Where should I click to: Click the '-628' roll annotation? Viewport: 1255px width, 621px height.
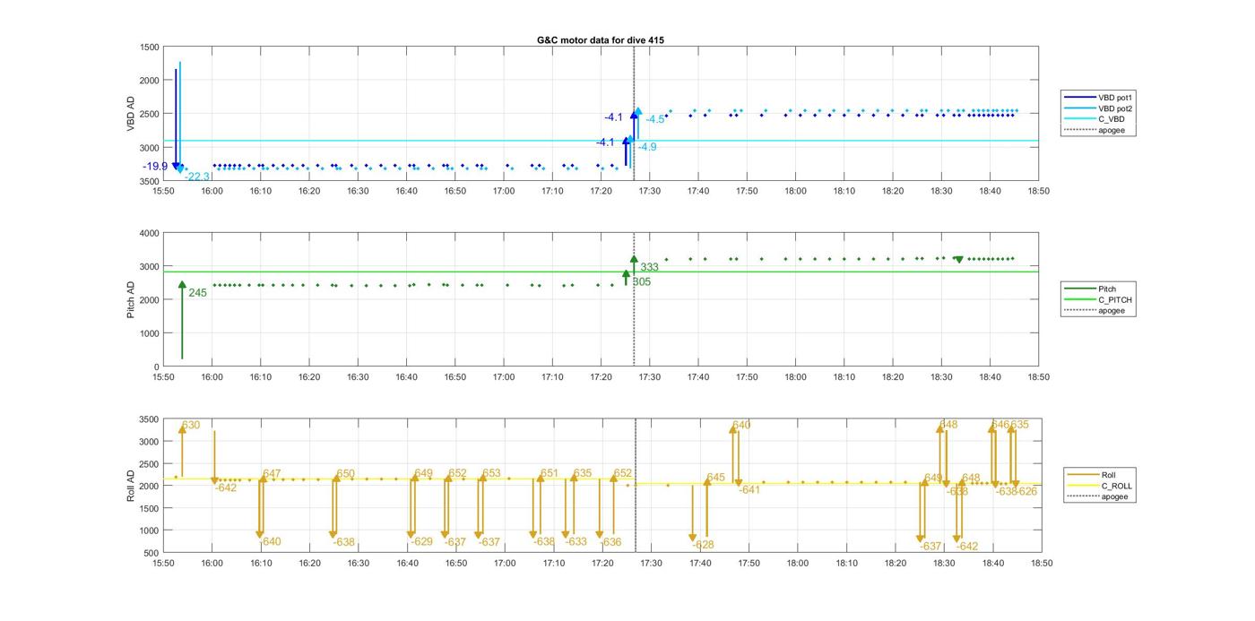click(x=703, y=545)
